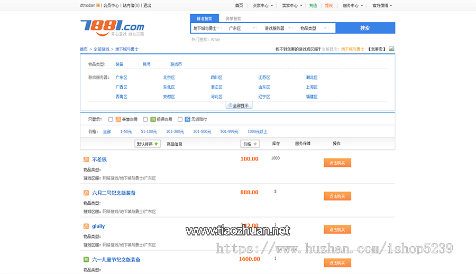The width and height of the screenshot is (476, 274).
Task: Click the orange icon beside giuliy listing
Action: pyautogui.click(x=86, y=226)
